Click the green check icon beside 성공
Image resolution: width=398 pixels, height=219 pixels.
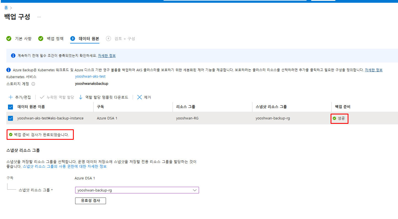pyautogui.click(x=334, y=118)
